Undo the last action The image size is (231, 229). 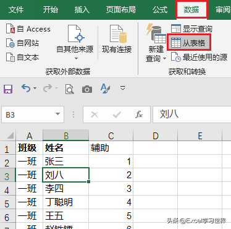point(26,89)
